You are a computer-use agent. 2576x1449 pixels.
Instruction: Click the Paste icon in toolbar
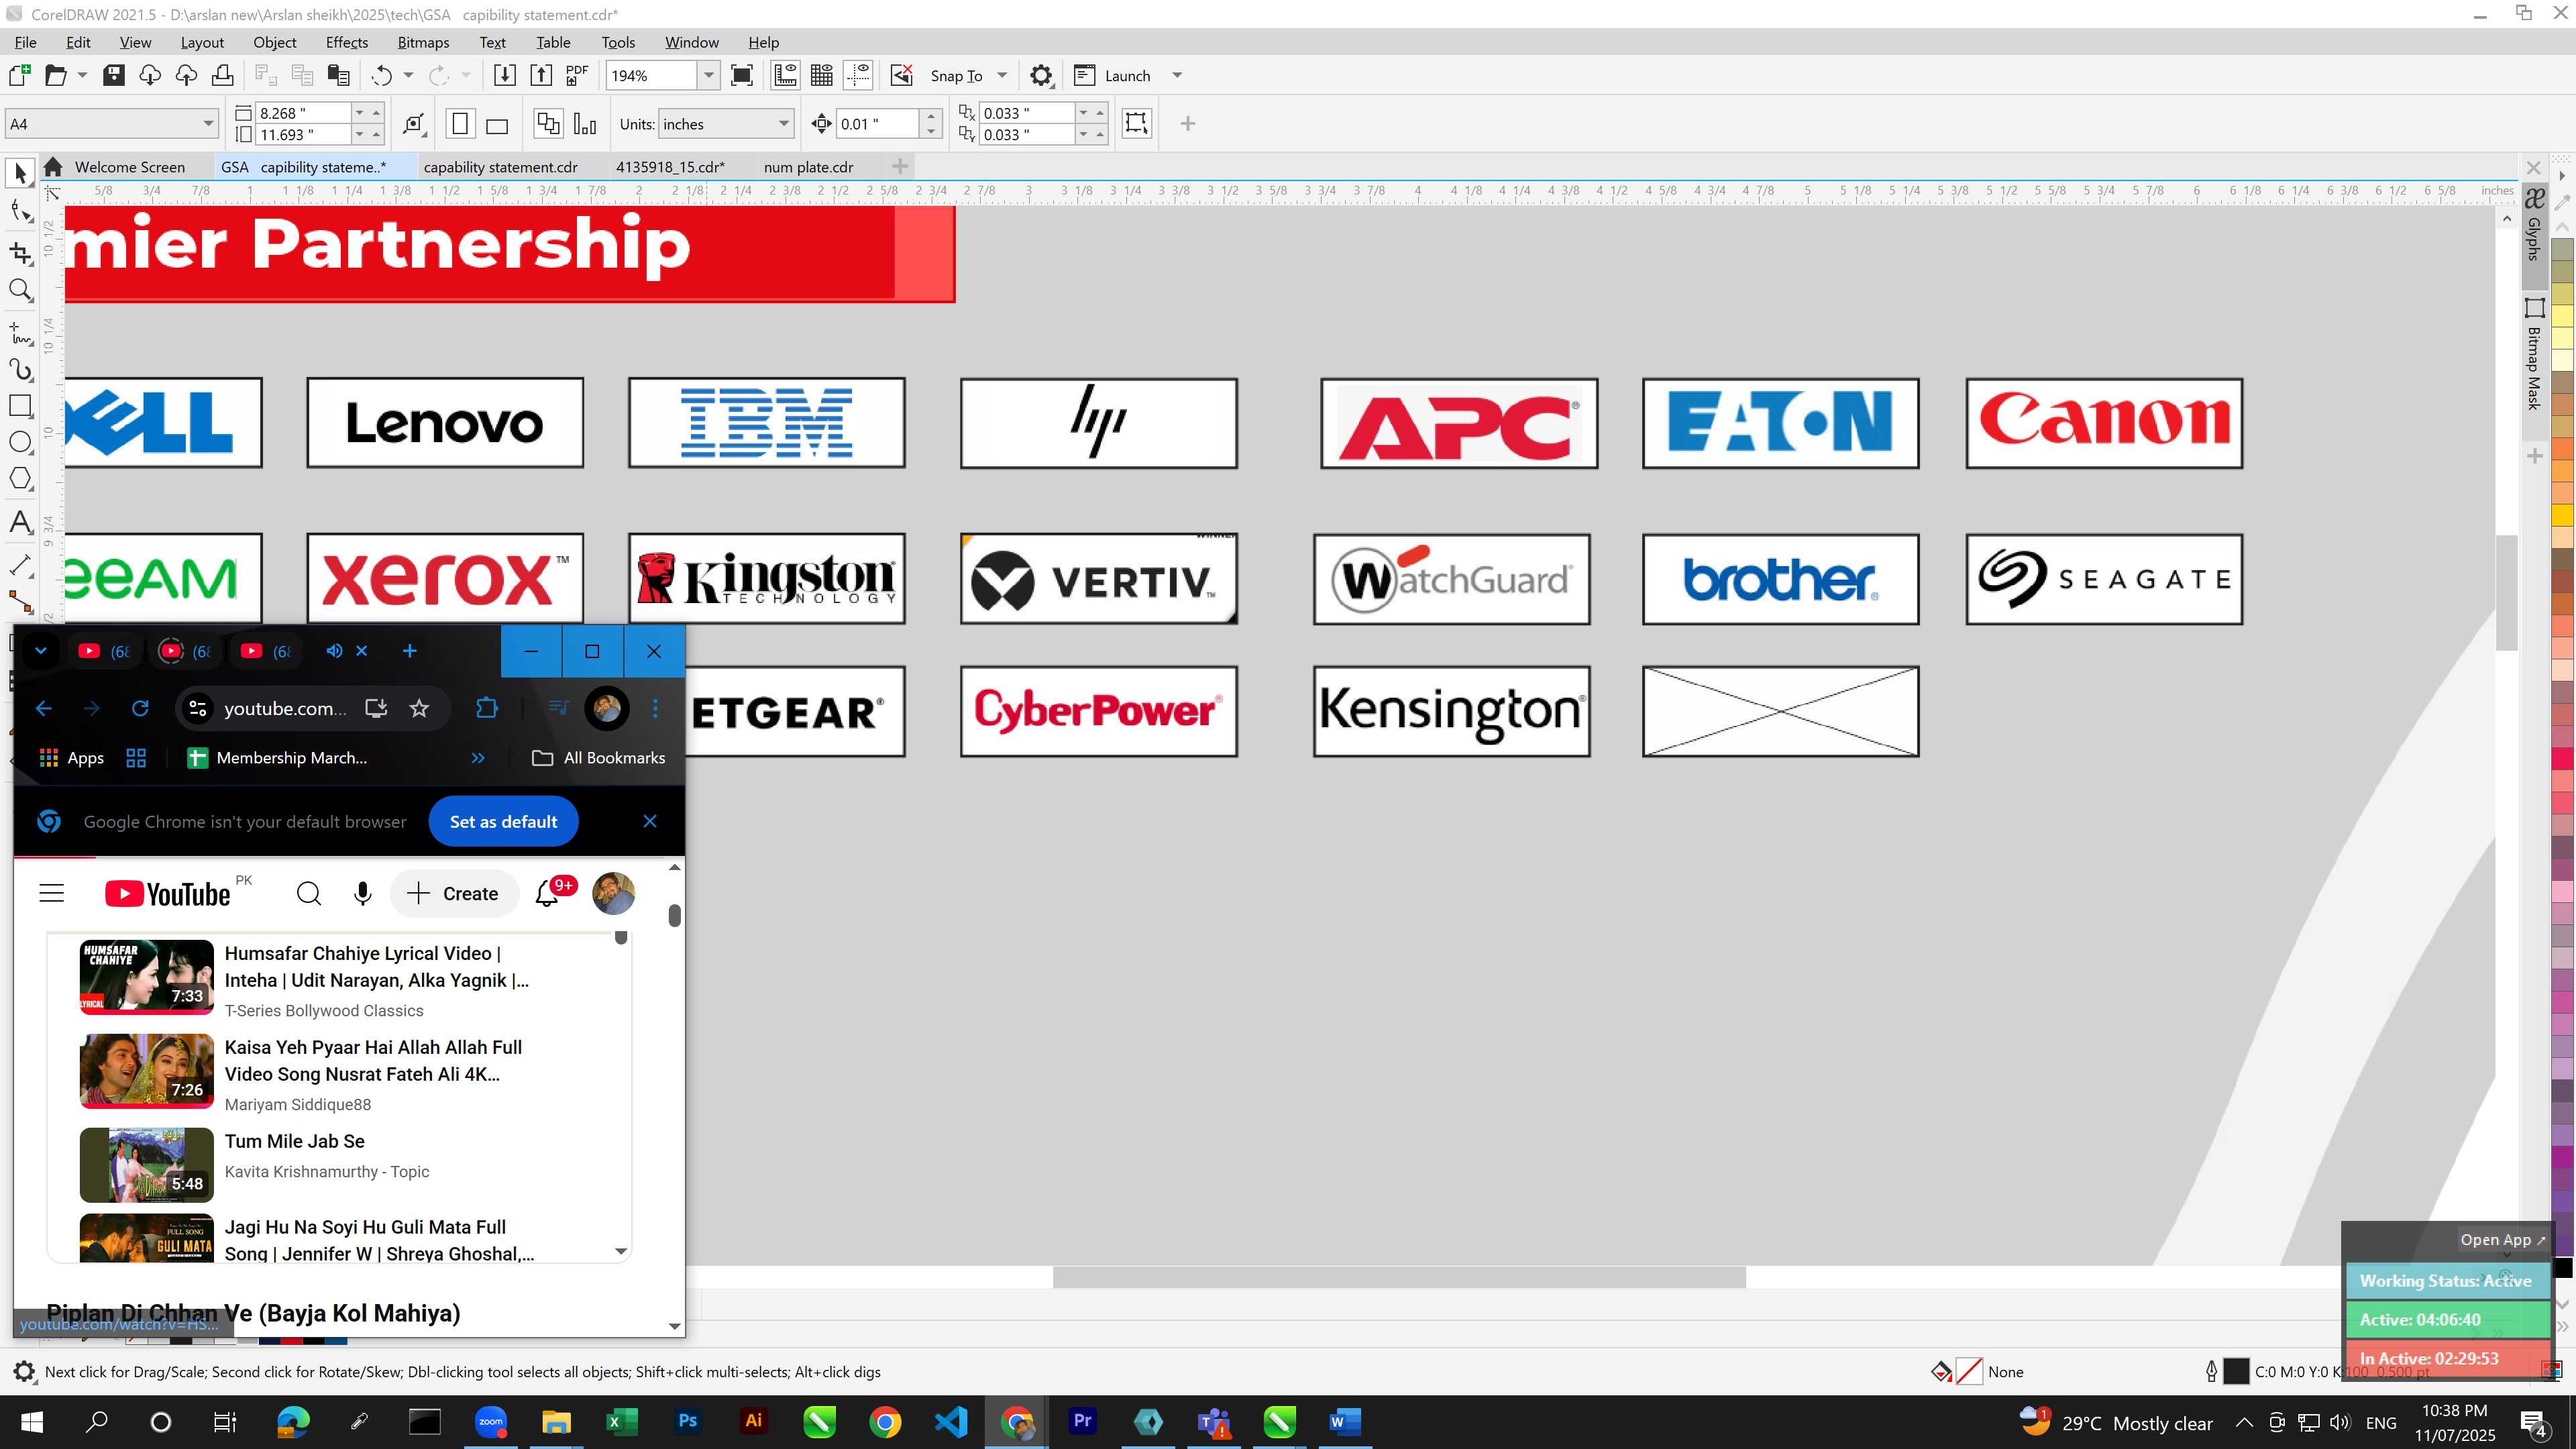click(339, 75)
